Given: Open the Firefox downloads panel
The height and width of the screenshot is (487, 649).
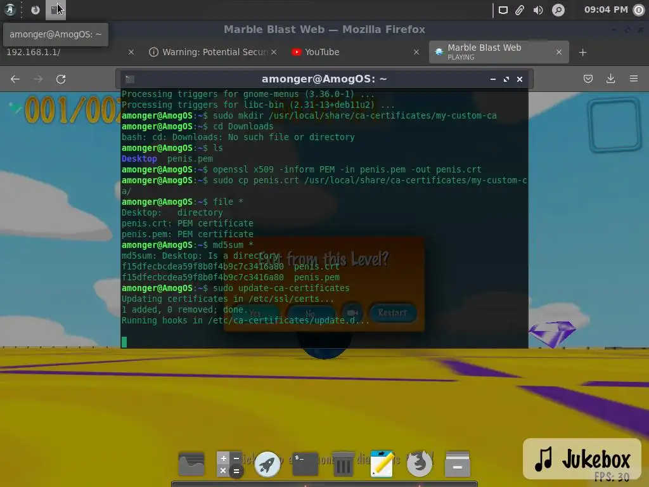Looking at the screenshot, I should pyautogui.click(x=610, y=79).
